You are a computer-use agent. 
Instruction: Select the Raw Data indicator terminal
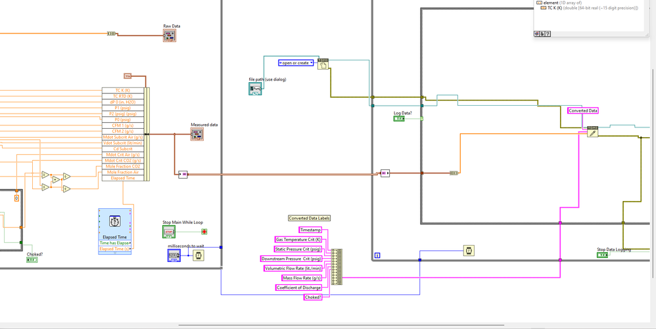click(x=170, y=35)
